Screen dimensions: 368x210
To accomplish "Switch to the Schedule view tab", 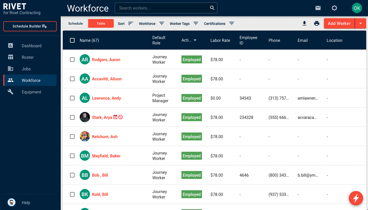I will tap(76, 23).
